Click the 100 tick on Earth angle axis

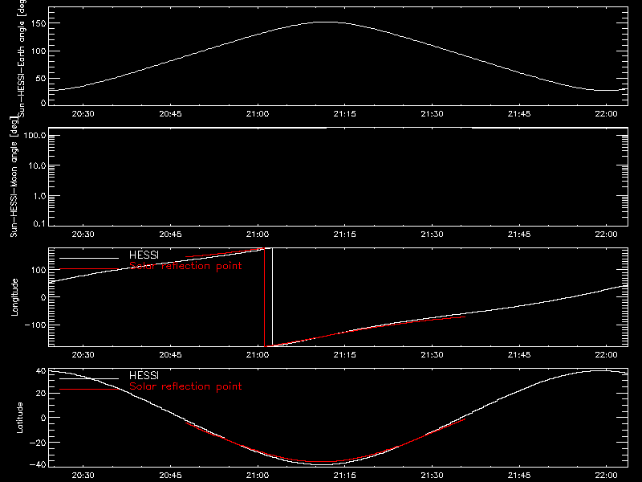(39, 51)
